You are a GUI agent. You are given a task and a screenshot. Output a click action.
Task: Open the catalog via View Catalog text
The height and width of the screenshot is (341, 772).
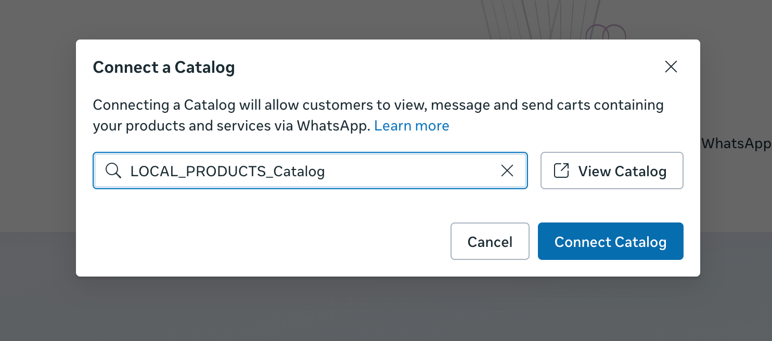622,171
